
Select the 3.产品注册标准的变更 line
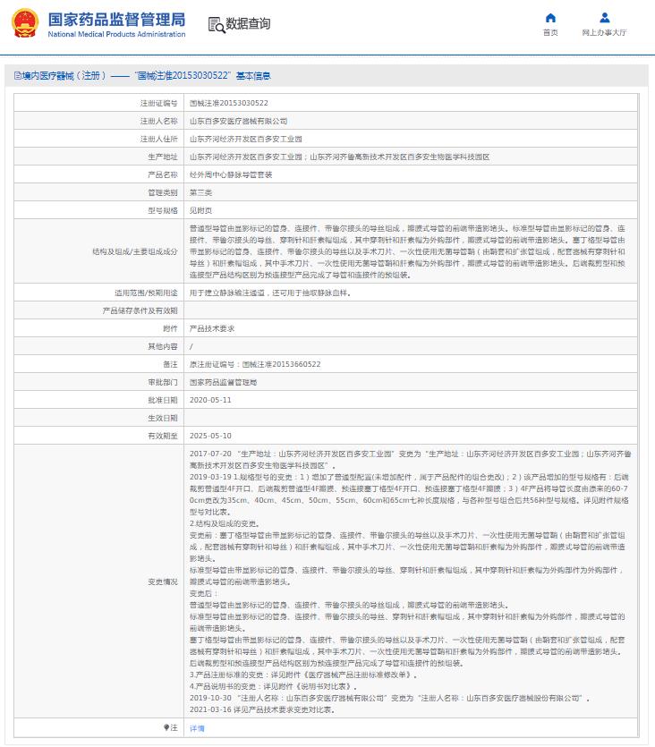[303, 675]
